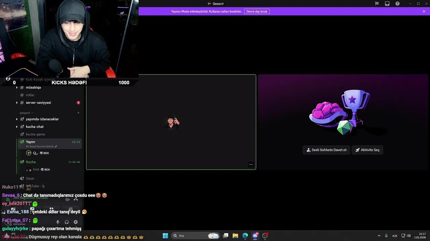The image size is (430, 241).
Task: Add a channel with the qaqazzi plus icon
Action: point(78,113)
